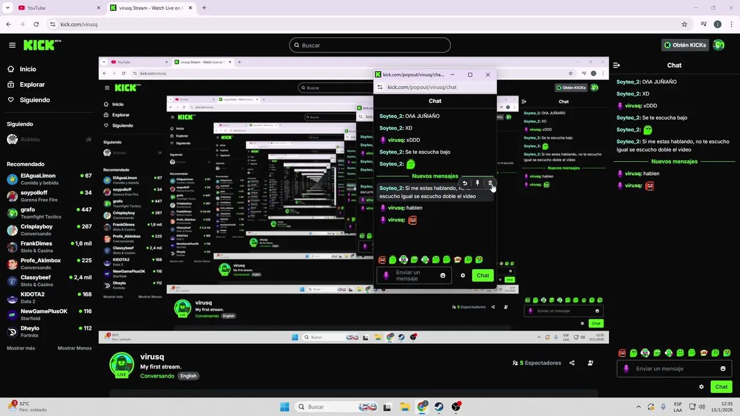Click the Obtén KICKs button
Screen dimensions: 740x416
pos(686,45)
